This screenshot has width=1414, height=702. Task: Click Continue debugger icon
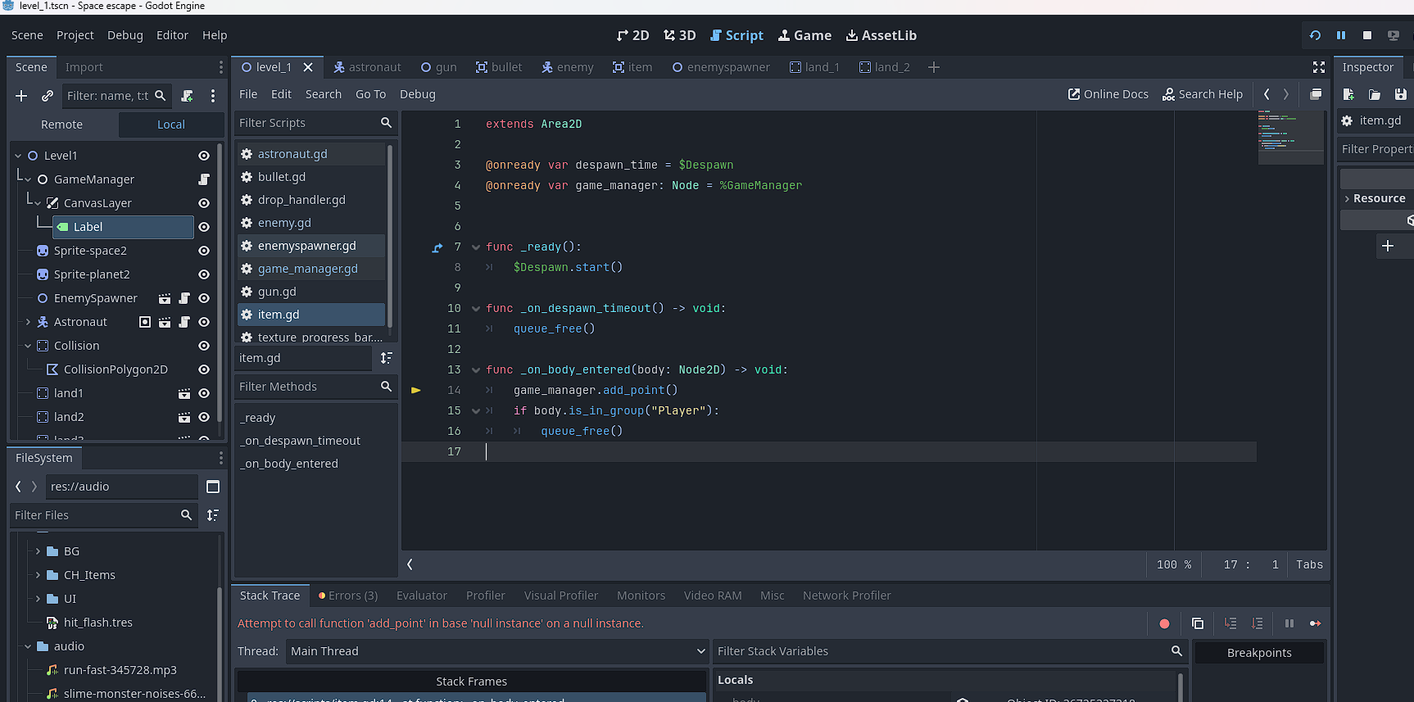click(1315, 623)
